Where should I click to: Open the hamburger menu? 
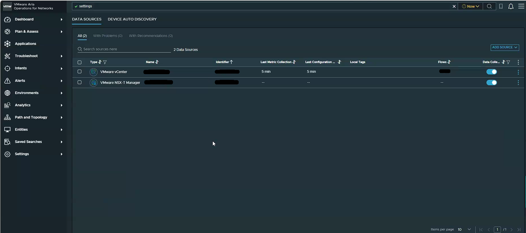[521, 6]
